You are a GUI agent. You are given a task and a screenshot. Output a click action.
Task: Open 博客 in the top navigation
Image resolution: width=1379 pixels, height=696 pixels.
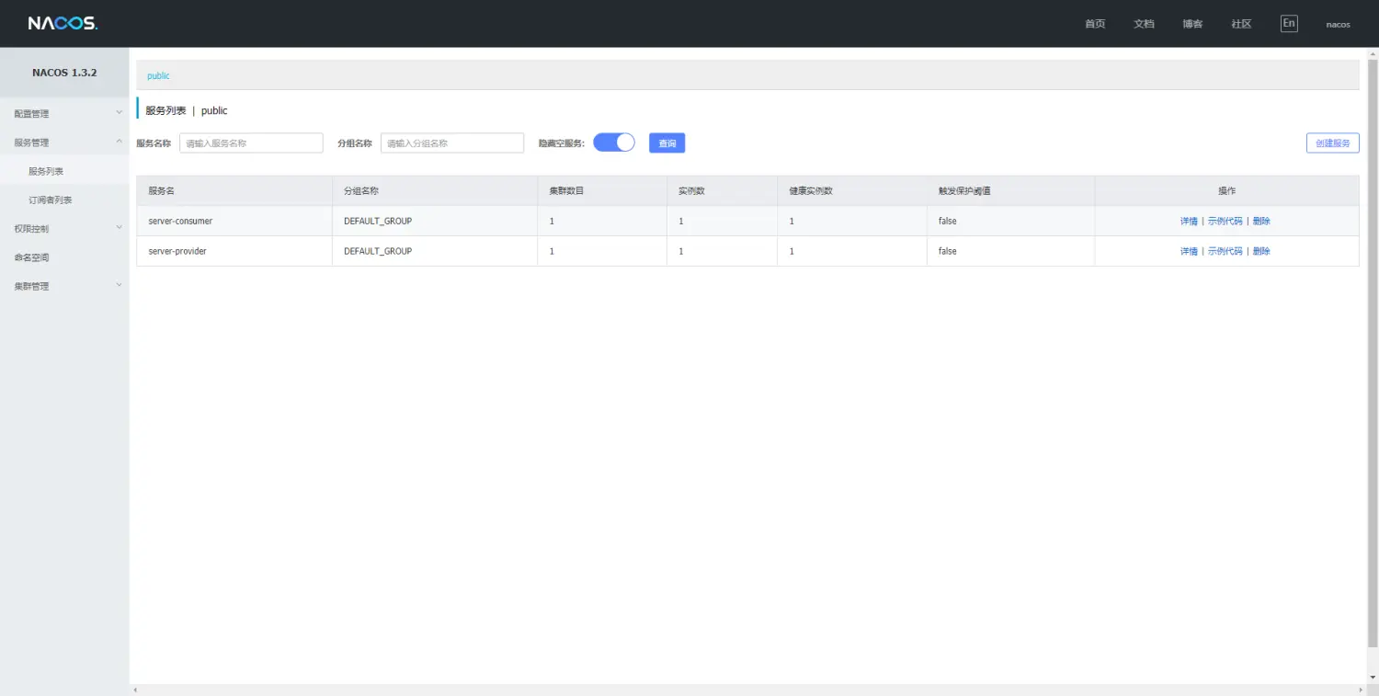pos(1192,24)
